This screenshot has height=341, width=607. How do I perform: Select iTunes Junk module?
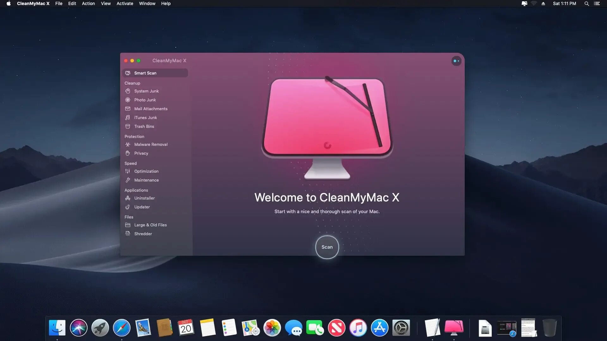click(145, 117)
